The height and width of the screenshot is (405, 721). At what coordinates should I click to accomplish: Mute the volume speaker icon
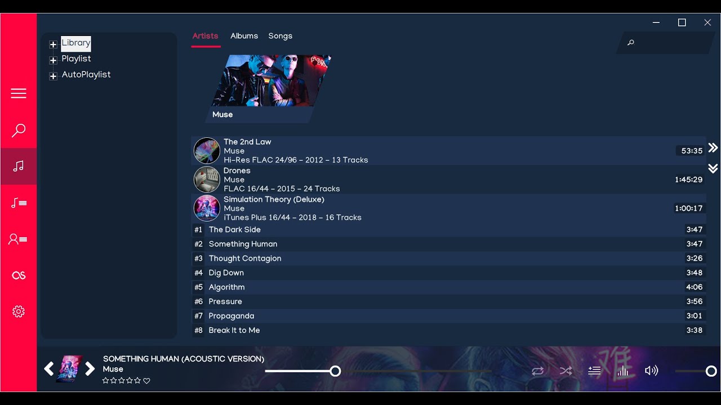651,371
